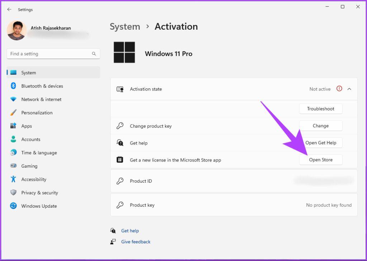This screenshot has height=261, width=367.
Task: Click the back arrow in Settings
Action: (x=9, y=9)
